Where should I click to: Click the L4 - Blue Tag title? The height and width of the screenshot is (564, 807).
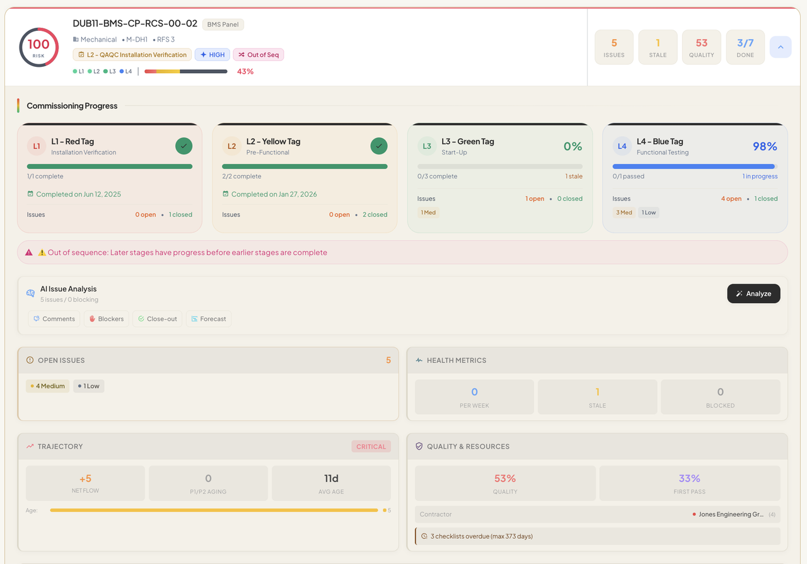pyautogui.click(x=660, y=142)
